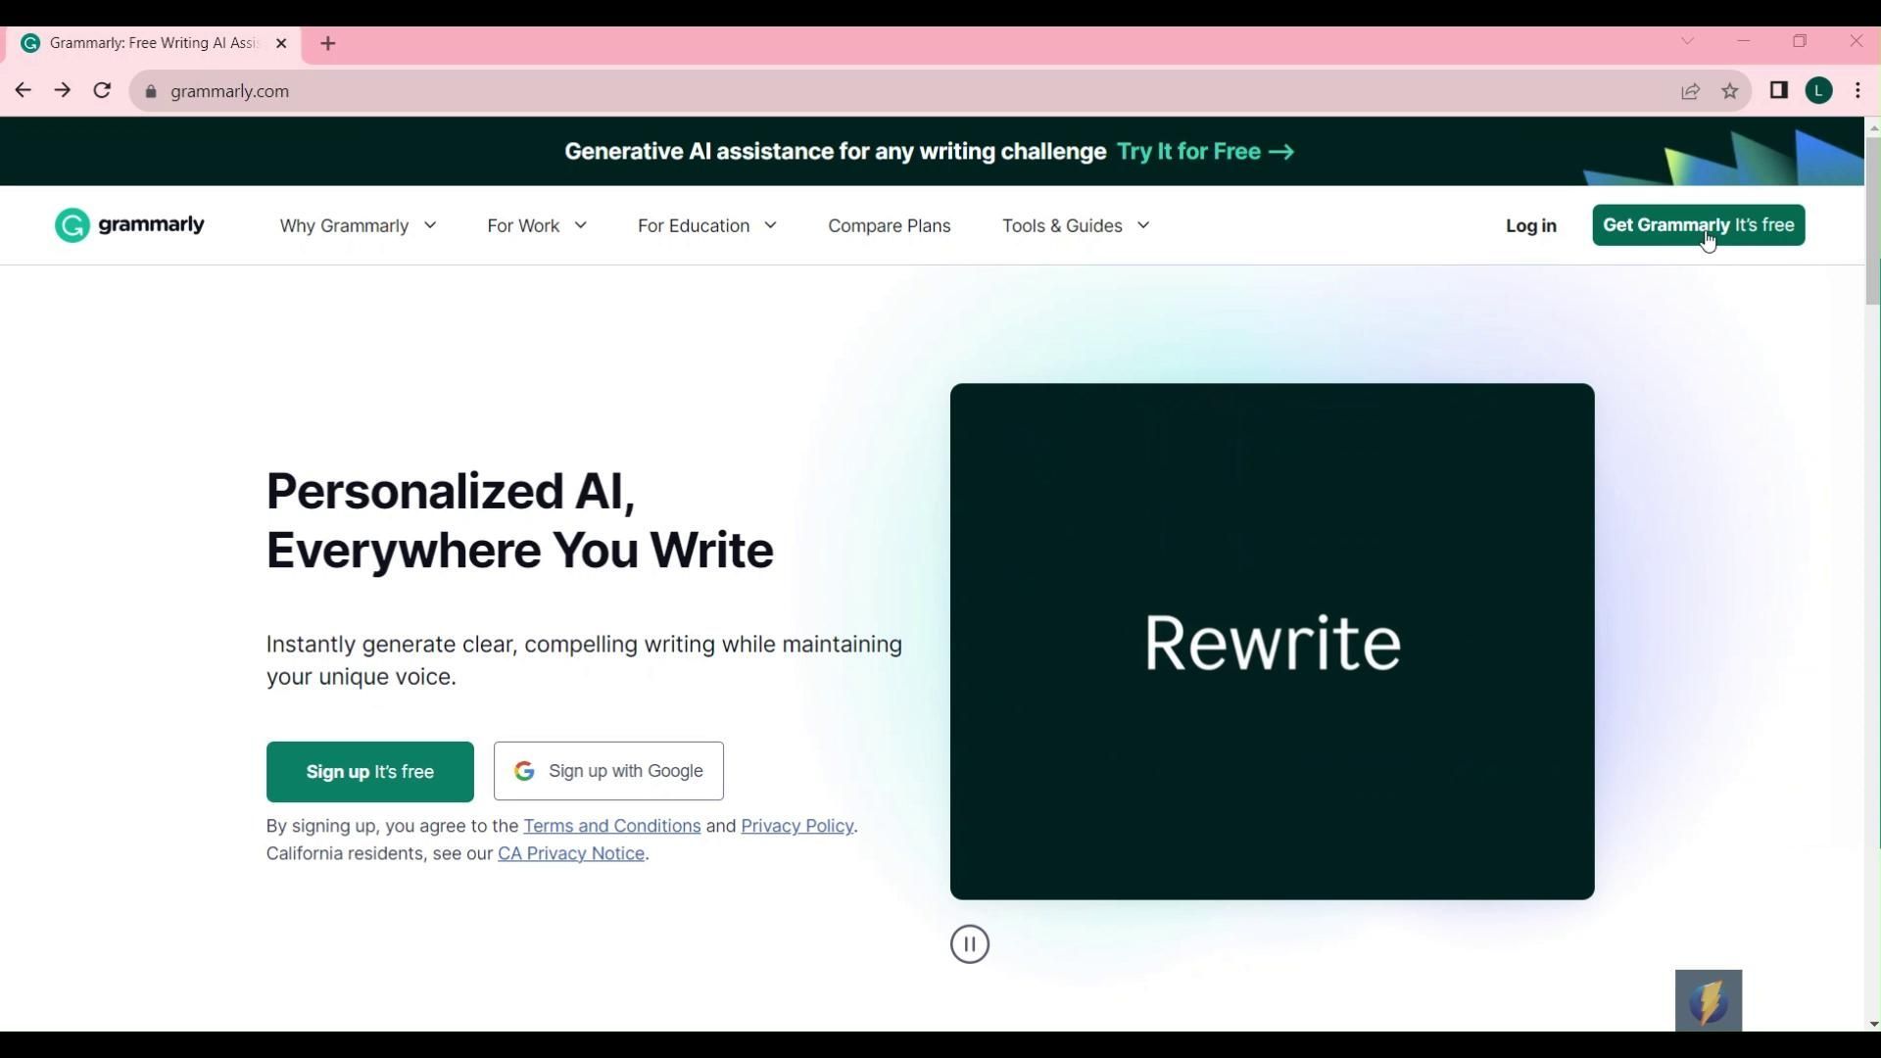Click the page vertical scrollbar thumb

point(1872,220)
